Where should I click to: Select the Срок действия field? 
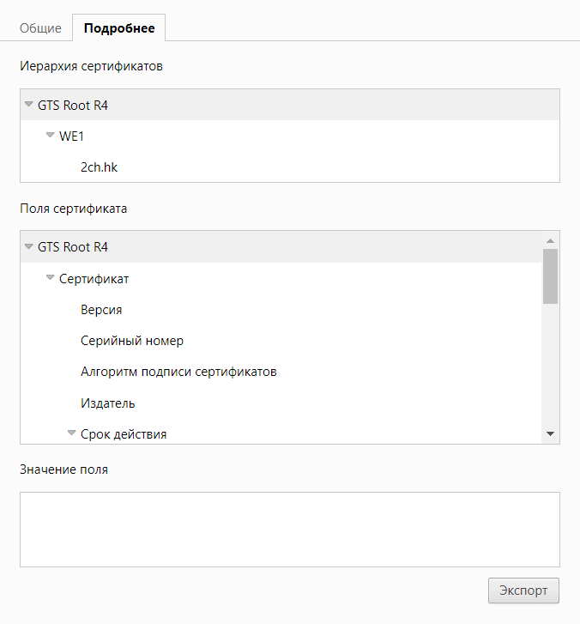tap(124, 433)
